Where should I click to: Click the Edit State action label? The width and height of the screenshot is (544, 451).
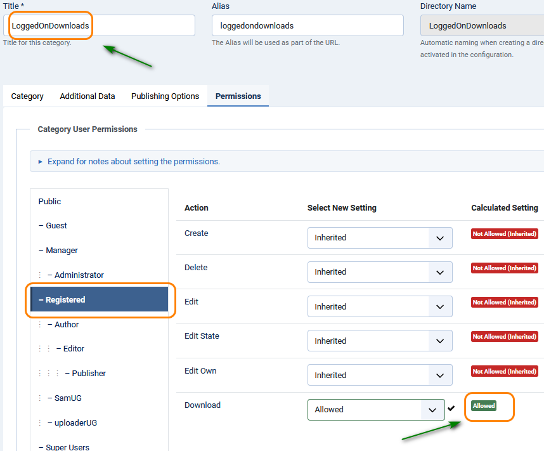(202, 336)
